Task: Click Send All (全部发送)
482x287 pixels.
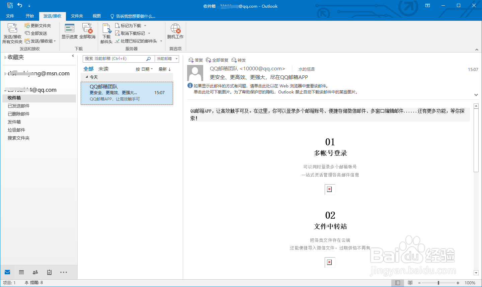Action: pos(36,33)
